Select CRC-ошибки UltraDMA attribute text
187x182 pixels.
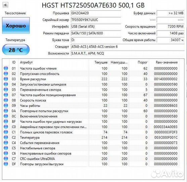[37, 159]
